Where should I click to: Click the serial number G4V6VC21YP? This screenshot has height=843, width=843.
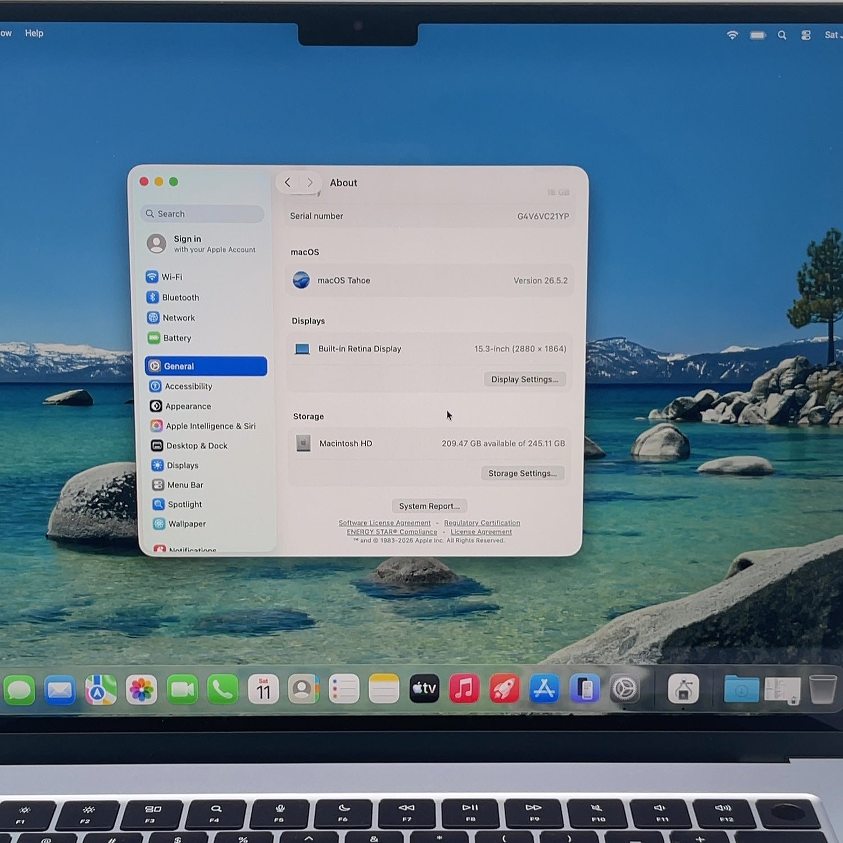[x=543, y=216]
